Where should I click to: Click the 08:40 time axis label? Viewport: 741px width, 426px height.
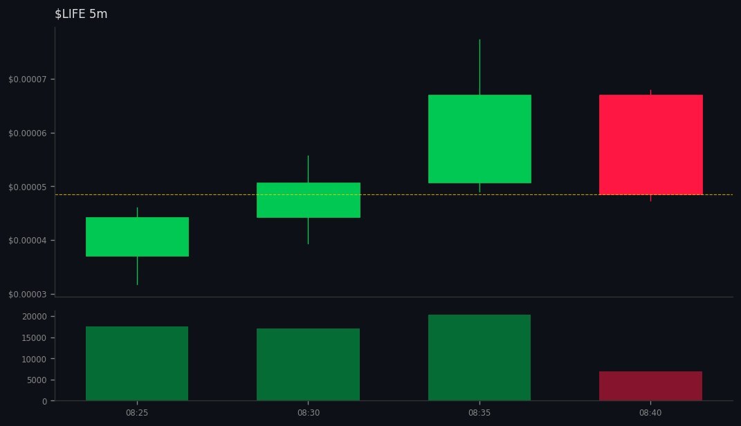tap(650, 412)
